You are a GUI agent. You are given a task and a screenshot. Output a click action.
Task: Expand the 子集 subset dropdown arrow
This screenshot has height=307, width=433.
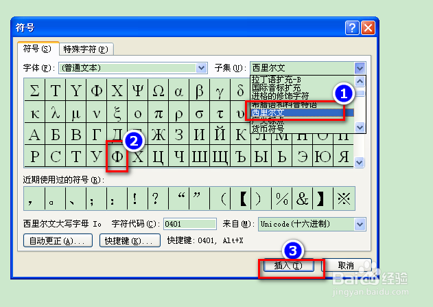[x=360, y=68]
